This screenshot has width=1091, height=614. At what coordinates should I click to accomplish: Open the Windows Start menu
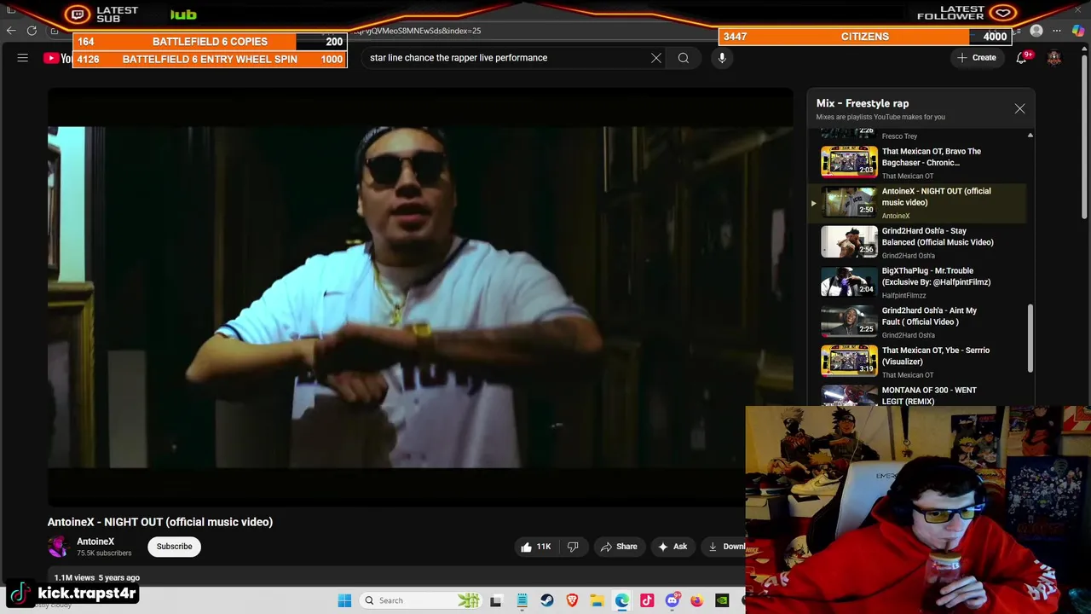pyautogui.click(x=344, y=600)
